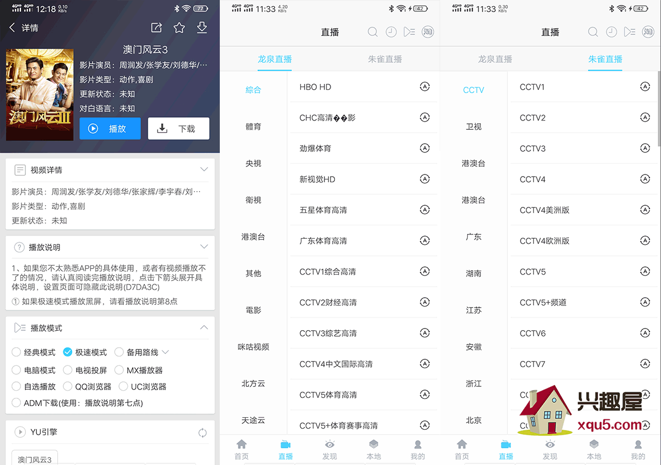Screen dimensions: 661x465
Task: Collapse the 播放模式 section
Action: tap(204, 327)
